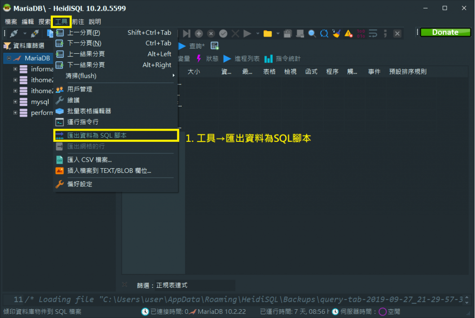Choose 匯入 CSV 檔案 menu item
This screenshot has height=318, width=475.
coord(115,159)
